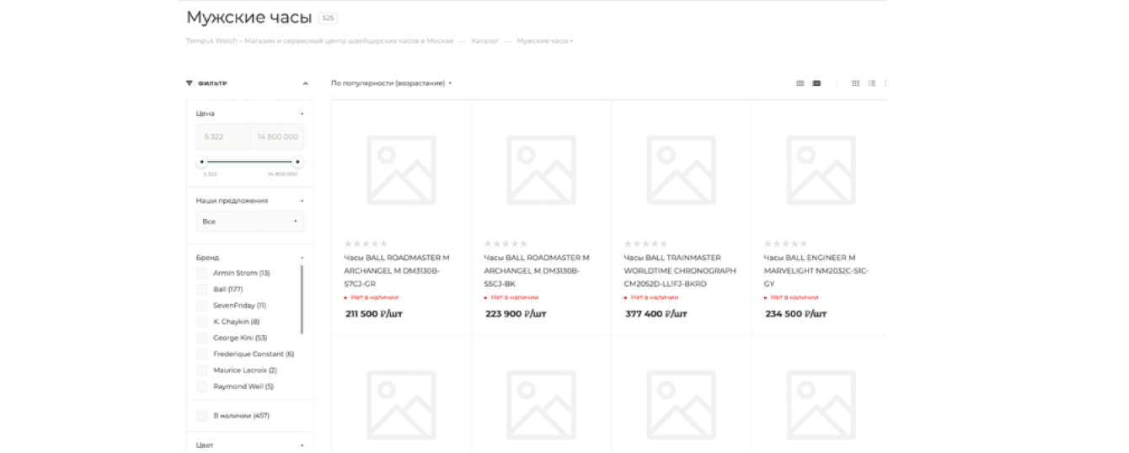Open the "Мужские часы" breadcrumb menu

(x=544, y=41)
